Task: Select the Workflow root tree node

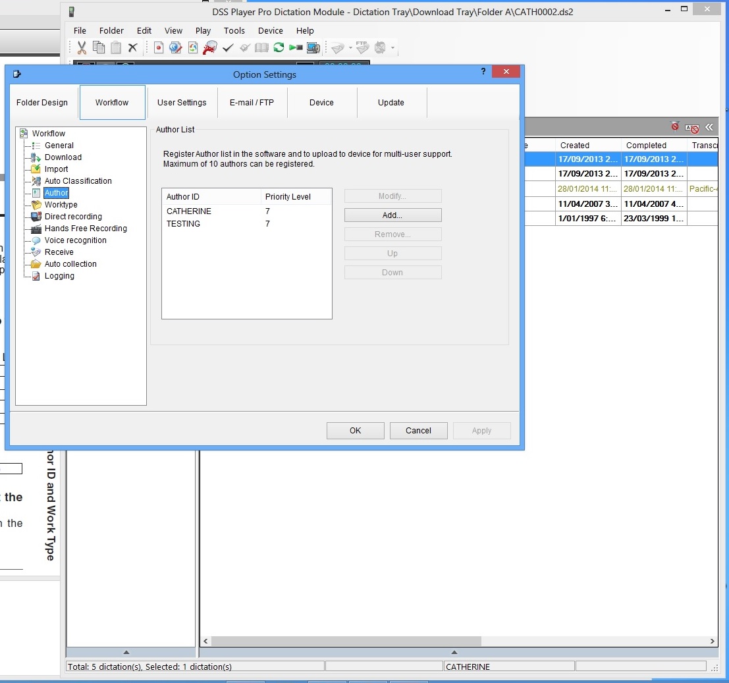Action: pos(48,134)
